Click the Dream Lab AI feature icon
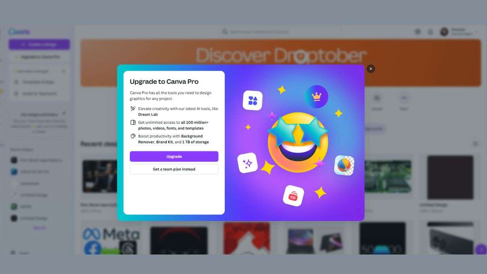 (133, 109)
